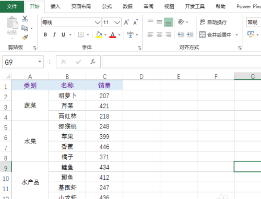Viewport: 261px width, 199px height.
Task: Increase font size with large A icon
Action: coord(126,22)
